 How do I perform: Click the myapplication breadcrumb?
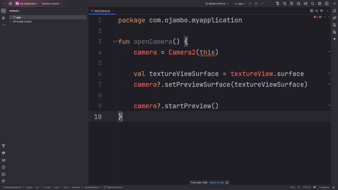click(92, 187)
